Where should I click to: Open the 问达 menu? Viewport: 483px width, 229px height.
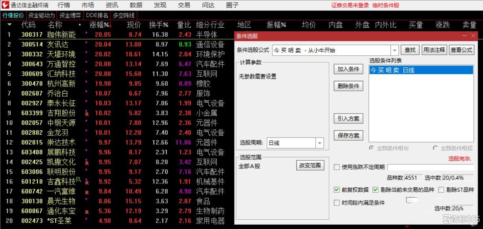pyautogui.click(x=208, y=5)
